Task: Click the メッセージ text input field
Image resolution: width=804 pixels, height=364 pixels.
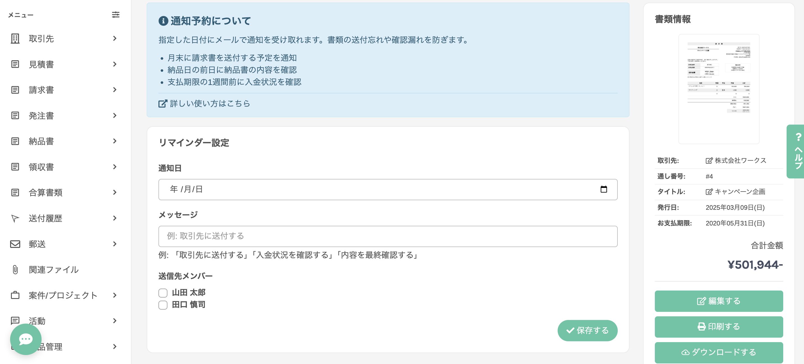Action: [x=388, y=236]
